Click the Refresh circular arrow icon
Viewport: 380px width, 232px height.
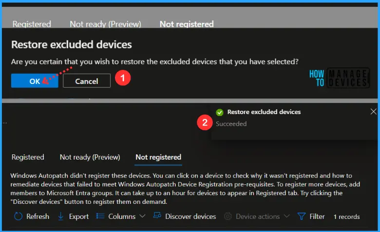click(18, 216)
